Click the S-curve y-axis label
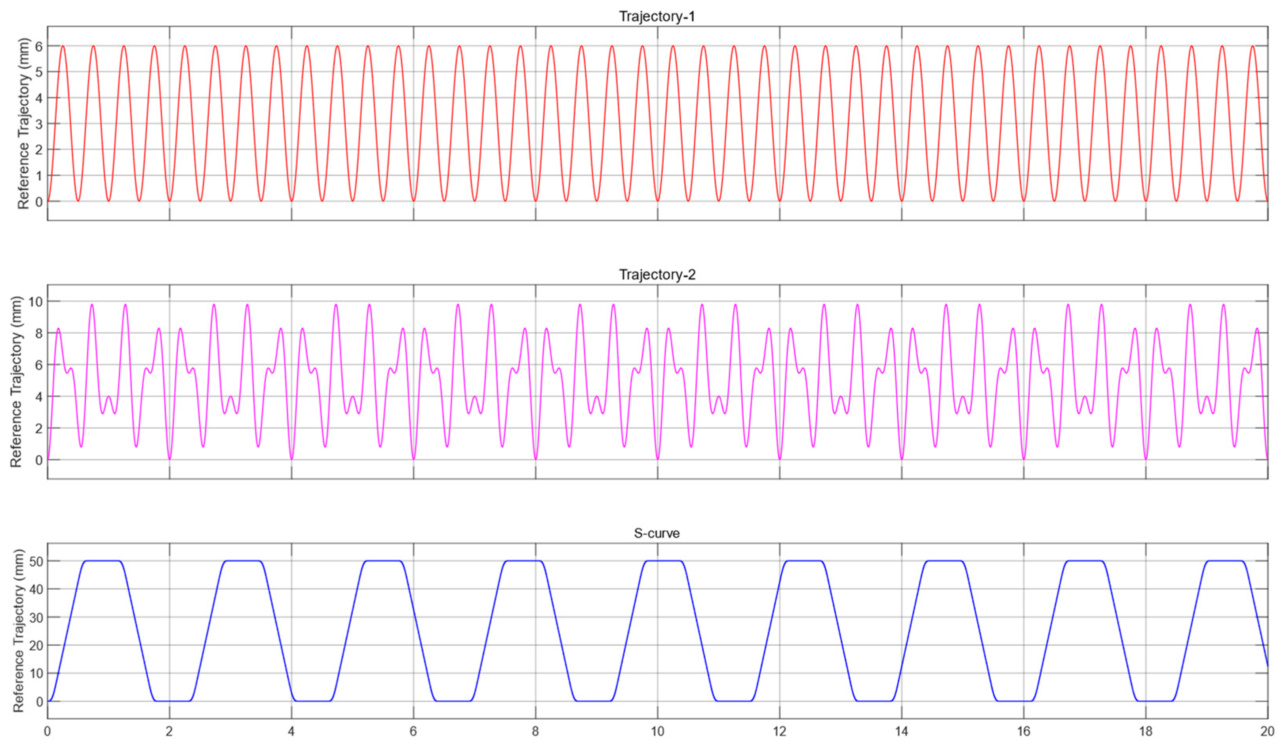 (19, 631)
